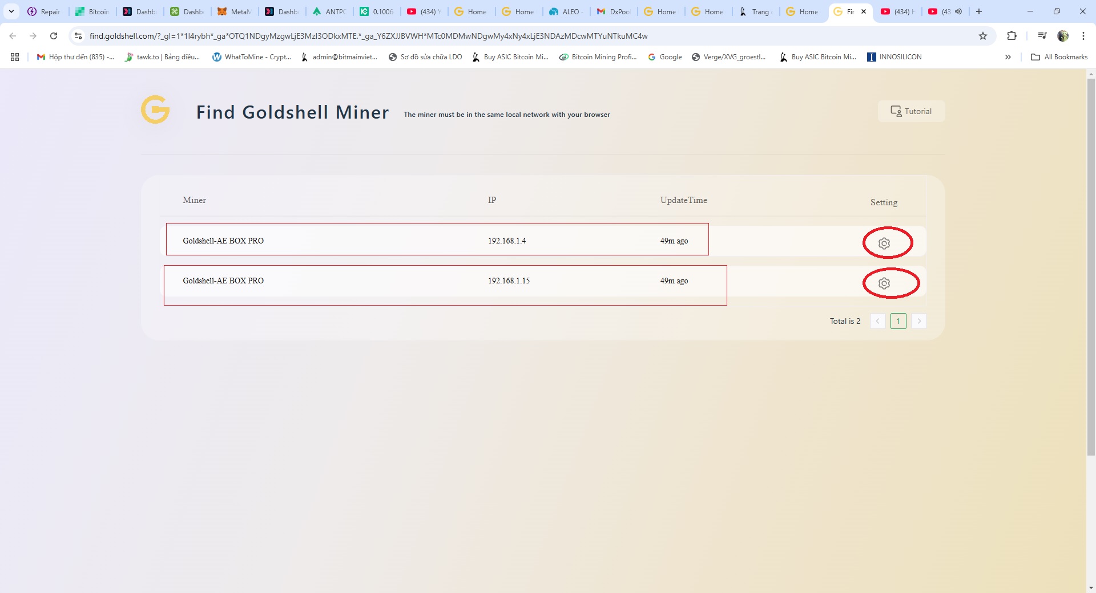
Task: Open the Tutorial button
Action: (x=911, y=111)
